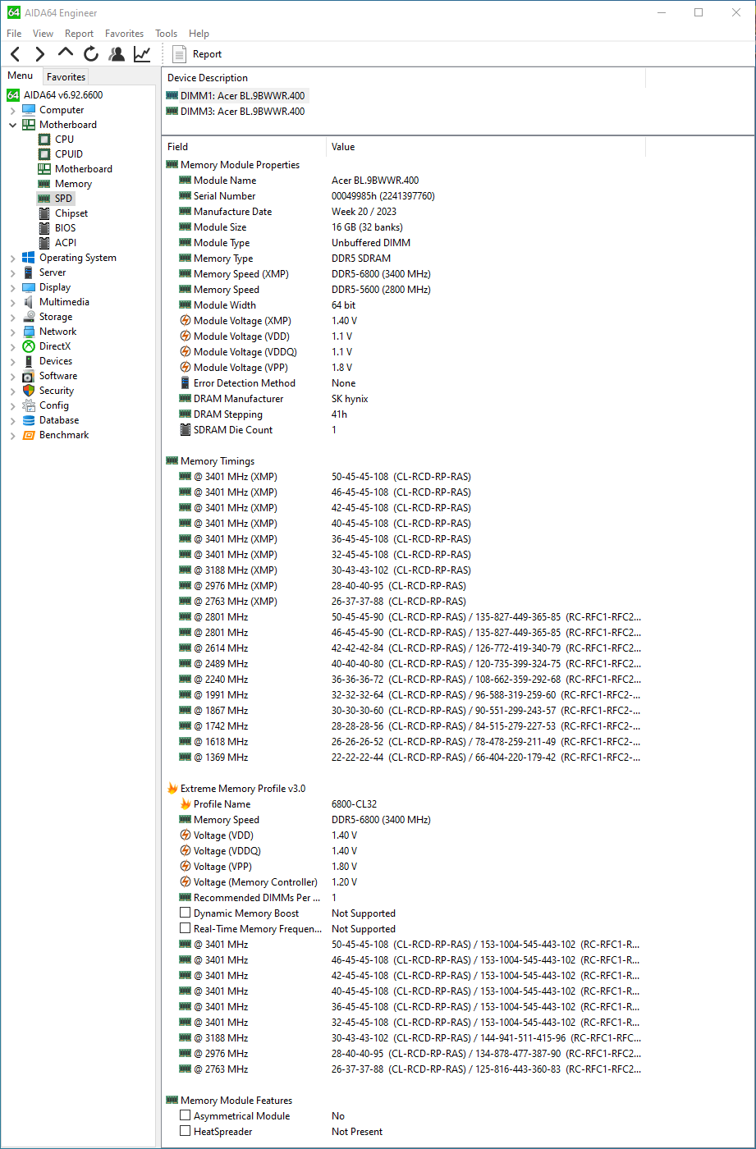Image resolution: width=756 pixels, height=1149 pixels.
Task: Select DIMM1: Acer BL.9BWWR.400 device
Action: [236, 96]
